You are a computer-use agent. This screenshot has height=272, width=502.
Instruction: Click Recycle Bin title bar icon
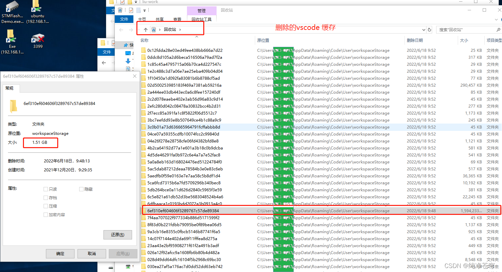point(120,10)
